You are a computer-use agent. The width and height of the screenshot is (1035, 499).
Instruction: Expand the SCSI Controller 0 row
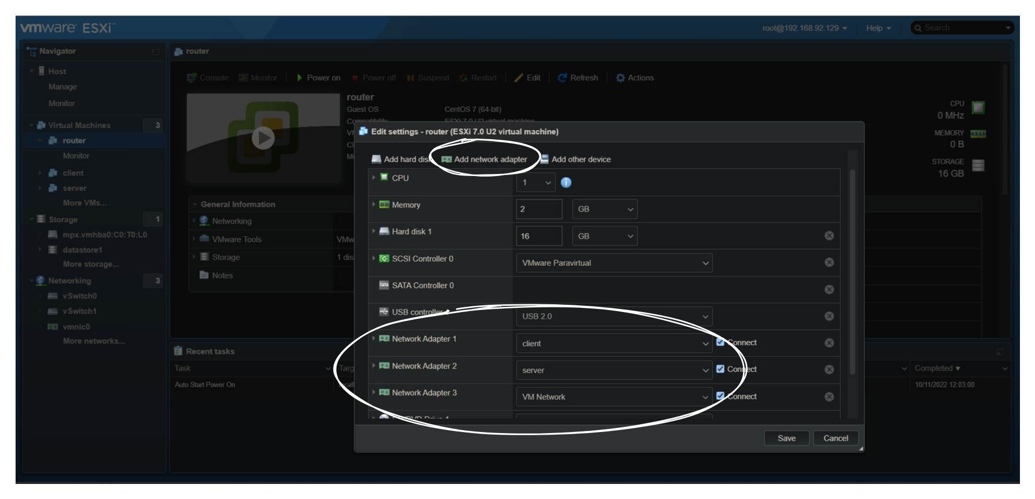point(374,258)
